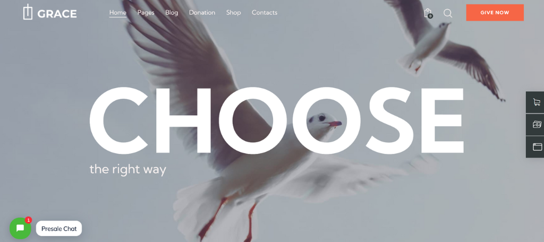Click the bag item count badge
Viewport: 544px width, 242px height.
coord(430,16)
